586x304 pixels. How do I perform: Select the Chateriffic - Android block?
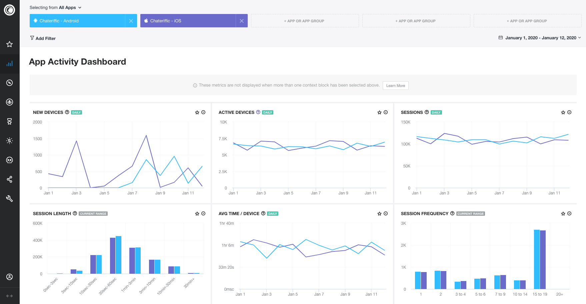[x=77, y=21]
